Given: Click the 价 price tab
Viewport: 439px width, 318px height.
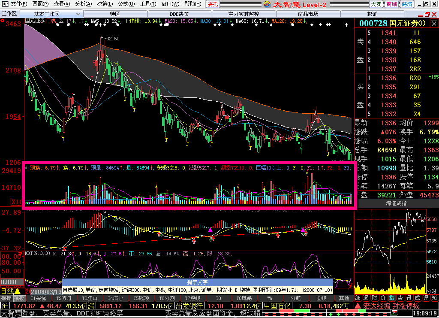Looking at the screenshot, I should pos(383,298).
